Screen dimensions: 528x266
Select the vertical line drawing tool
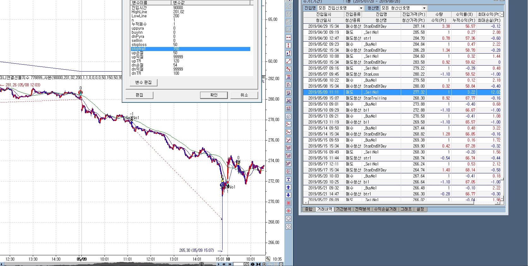(x=288, y=45)
